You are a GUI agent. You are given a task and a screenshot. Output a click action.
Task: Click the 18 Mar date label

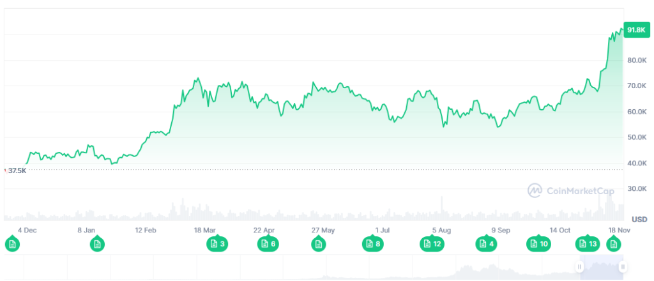[205, 230]
